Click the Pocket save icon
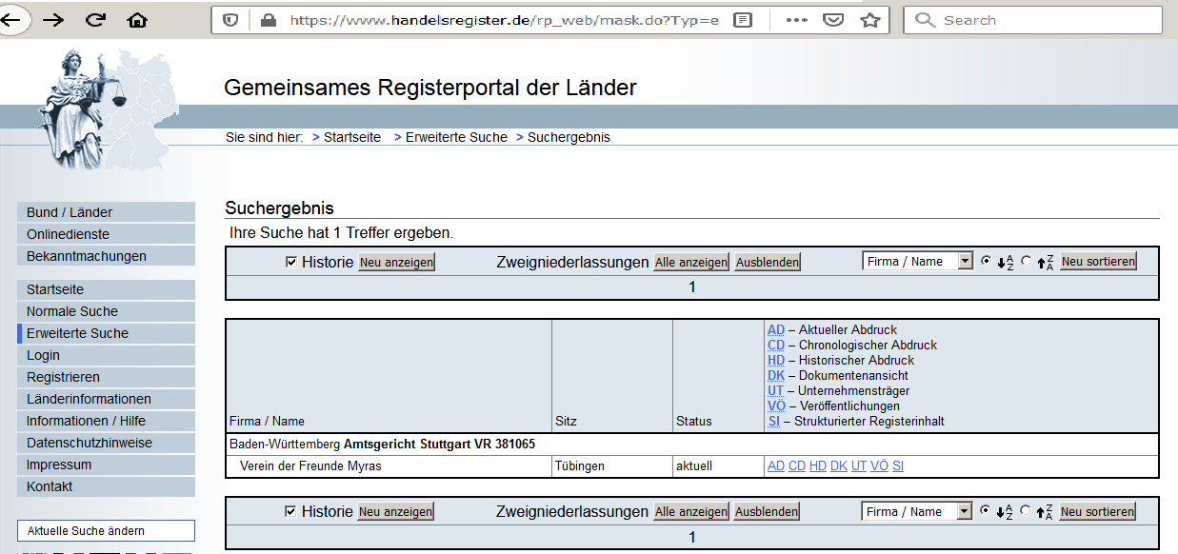This screenshot has height=554, width=1178. coord(833,20)
